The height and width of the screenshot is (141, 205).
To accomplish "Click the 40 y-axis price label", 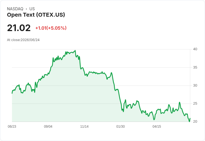I will pos(195,49).
